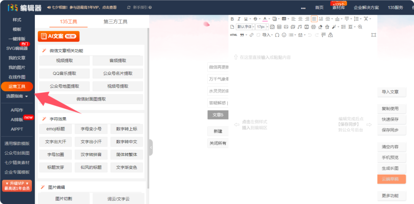Screen dimensions: 414x204
Task: Apply bold formatting
Action: [x=232, y=19]
